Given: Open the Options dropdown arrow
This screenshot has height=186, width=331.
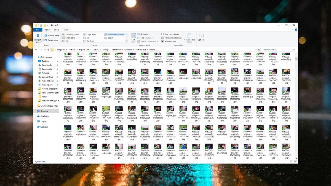Looking at the screenshot, I should pos(201,41).
